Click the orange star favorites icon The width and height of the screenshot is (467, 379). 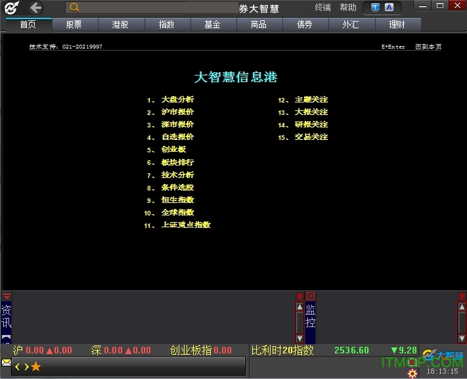tap(35, 366)
